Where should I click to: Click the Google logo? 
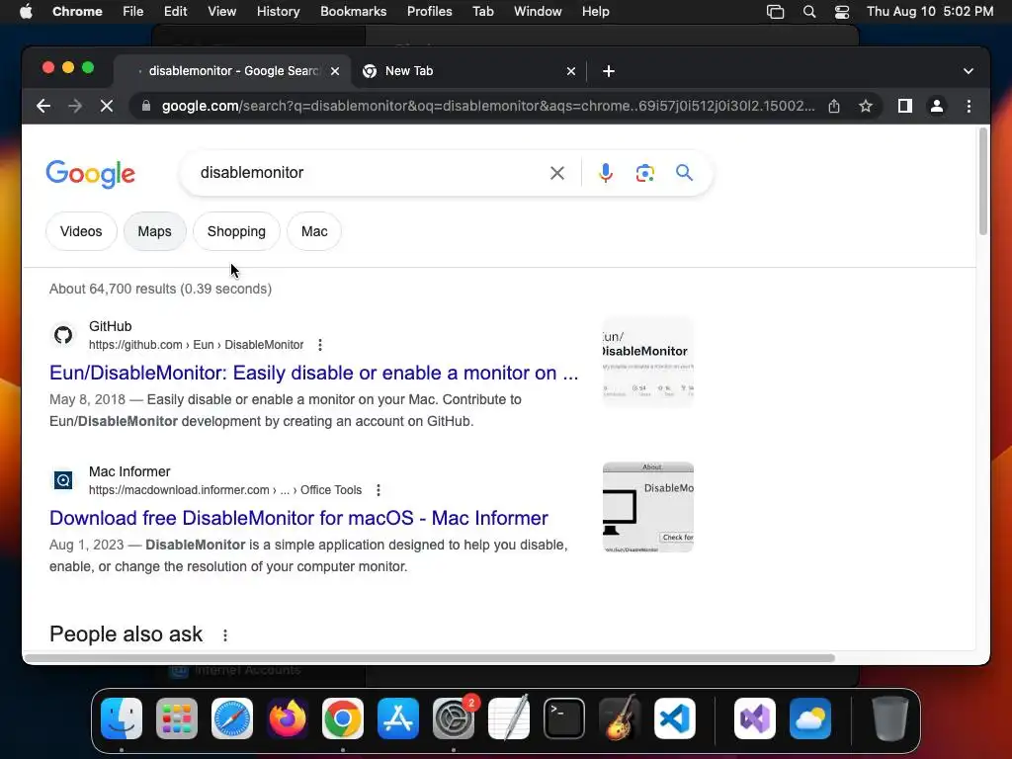[x=90, y=174]
